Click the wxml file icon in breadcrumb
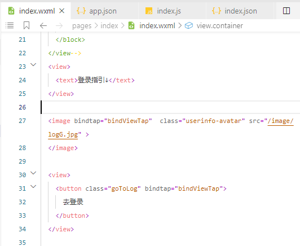 coord(131,25)
